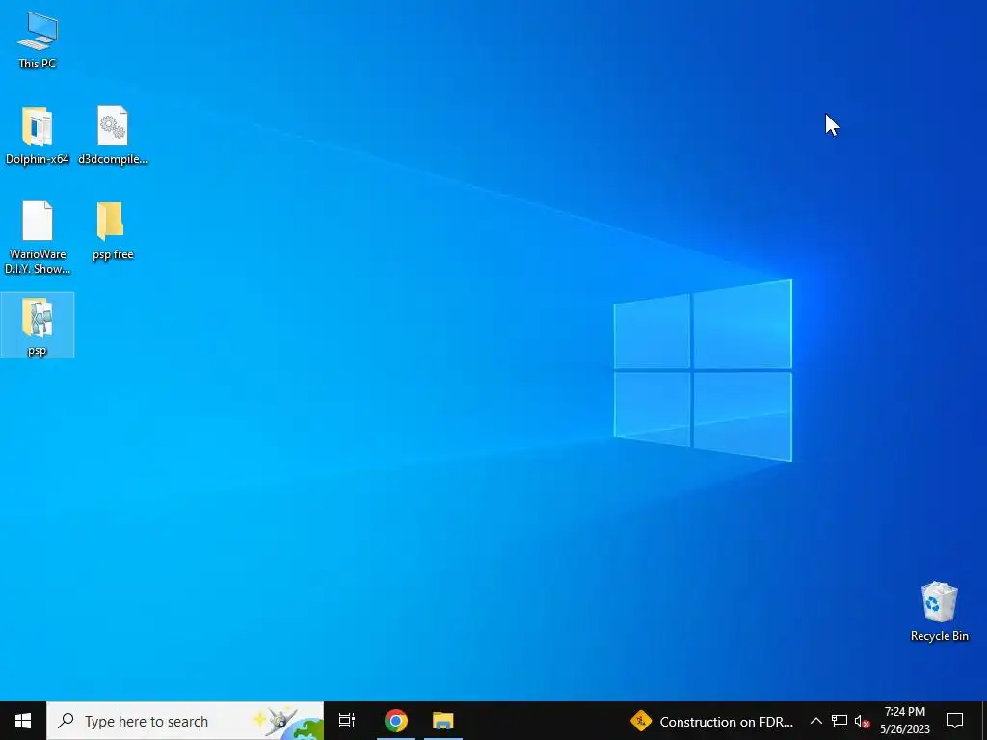Screen dimensions: 987x740
Task: Click the muted volume tray icon
Action: [862, 721]
